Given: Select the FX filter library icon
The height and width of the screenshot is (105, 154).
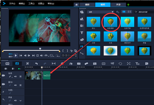Looking at the screenshot, I should (x=82, y=46).
